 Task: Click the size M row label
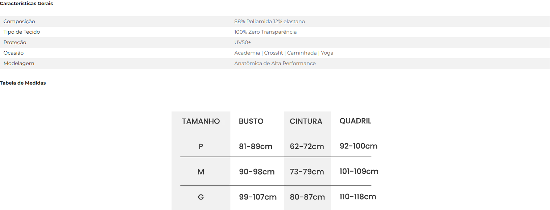[201, 172]
